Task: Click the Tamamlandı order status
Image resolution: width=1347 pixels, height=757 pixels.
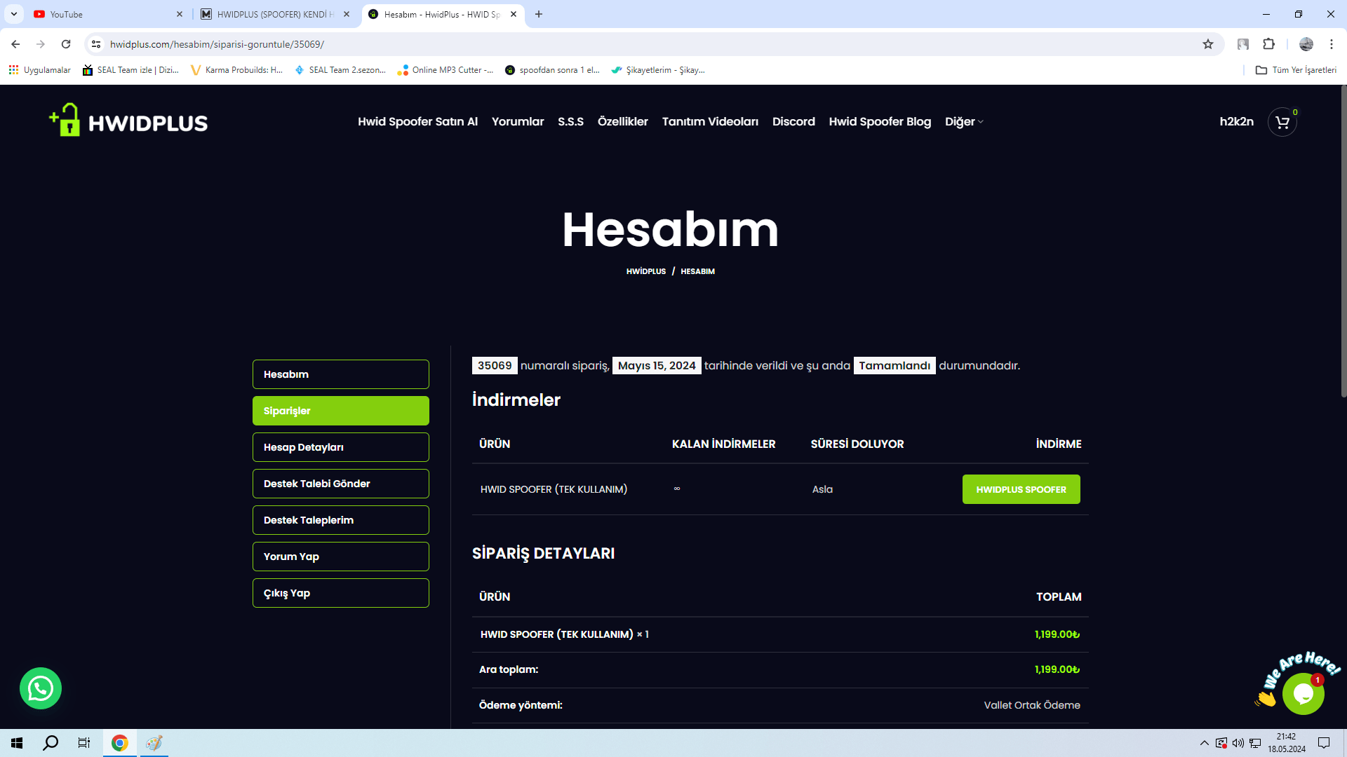Action: tap(894, 366)
